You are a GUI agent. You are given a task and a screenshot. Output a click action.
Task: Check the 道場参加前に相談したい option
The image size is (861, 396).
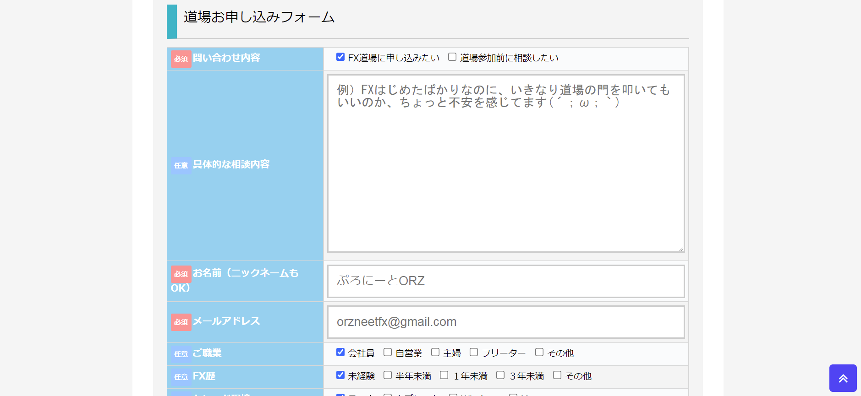(x=452, y=57)
